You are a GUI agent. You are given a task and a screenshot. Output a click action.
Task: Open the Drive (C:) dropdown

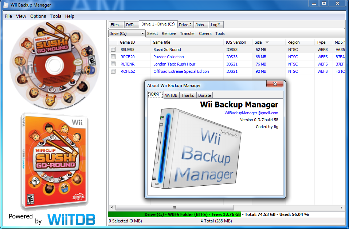point(127,33)
